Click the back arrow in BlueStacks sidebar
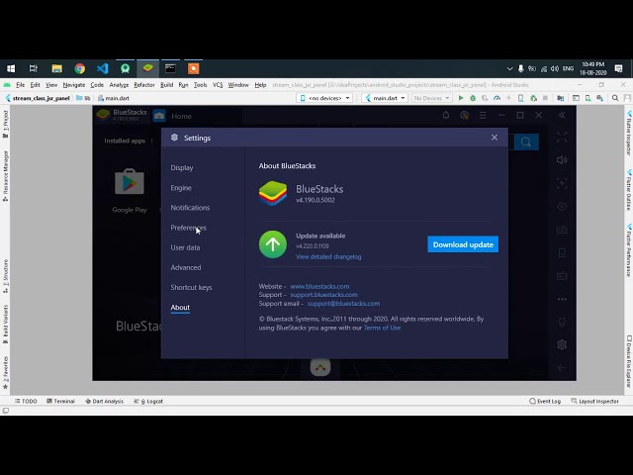 pos(562,367)
